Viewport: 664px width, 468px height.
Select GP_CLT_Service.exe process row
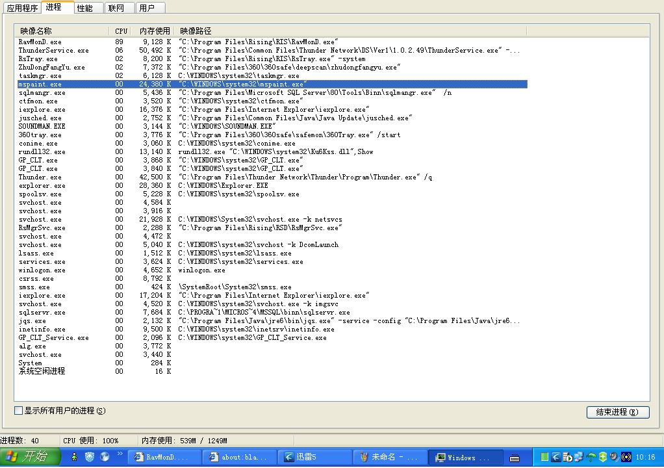click(x=272, y=337)
